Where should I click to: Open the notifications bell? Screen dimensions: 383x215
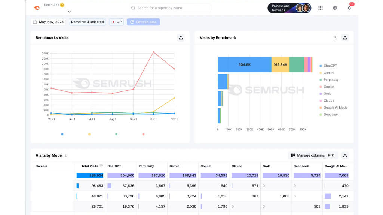coord(349,8)
